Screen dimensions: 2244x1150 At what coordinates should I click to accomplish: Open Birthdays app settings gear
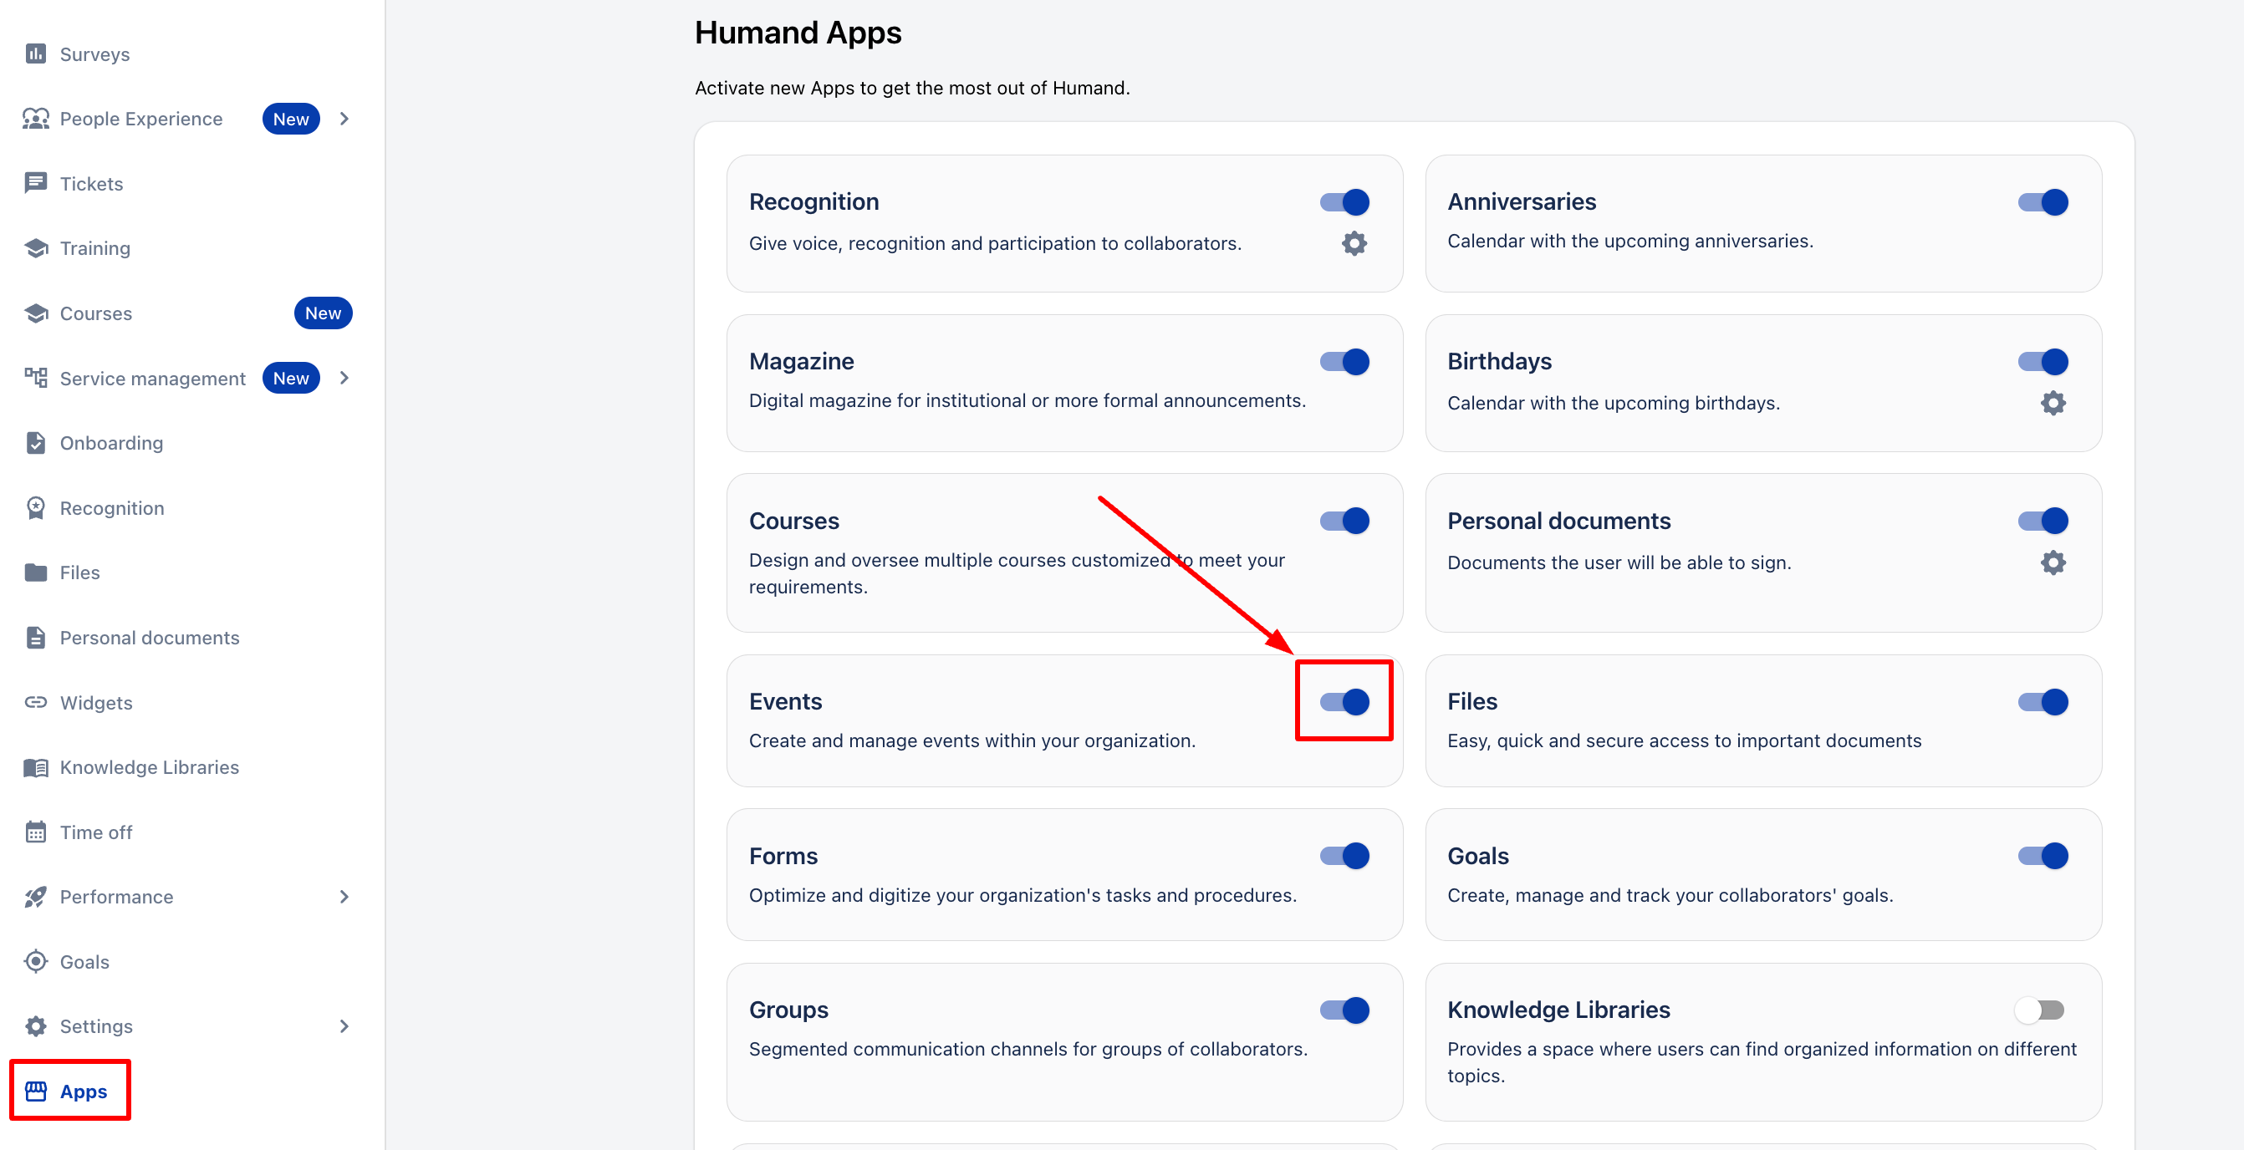[2053, 403]
